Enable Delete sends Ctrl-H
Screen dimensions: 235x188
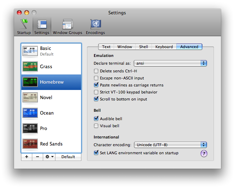click(x=96, y=71)
